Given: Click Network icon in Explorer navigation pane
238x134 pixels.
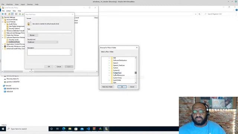Looking at the screenshot, I should 4,86.
